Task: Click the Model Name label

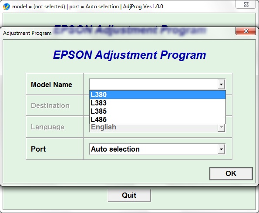Action: 51,85
